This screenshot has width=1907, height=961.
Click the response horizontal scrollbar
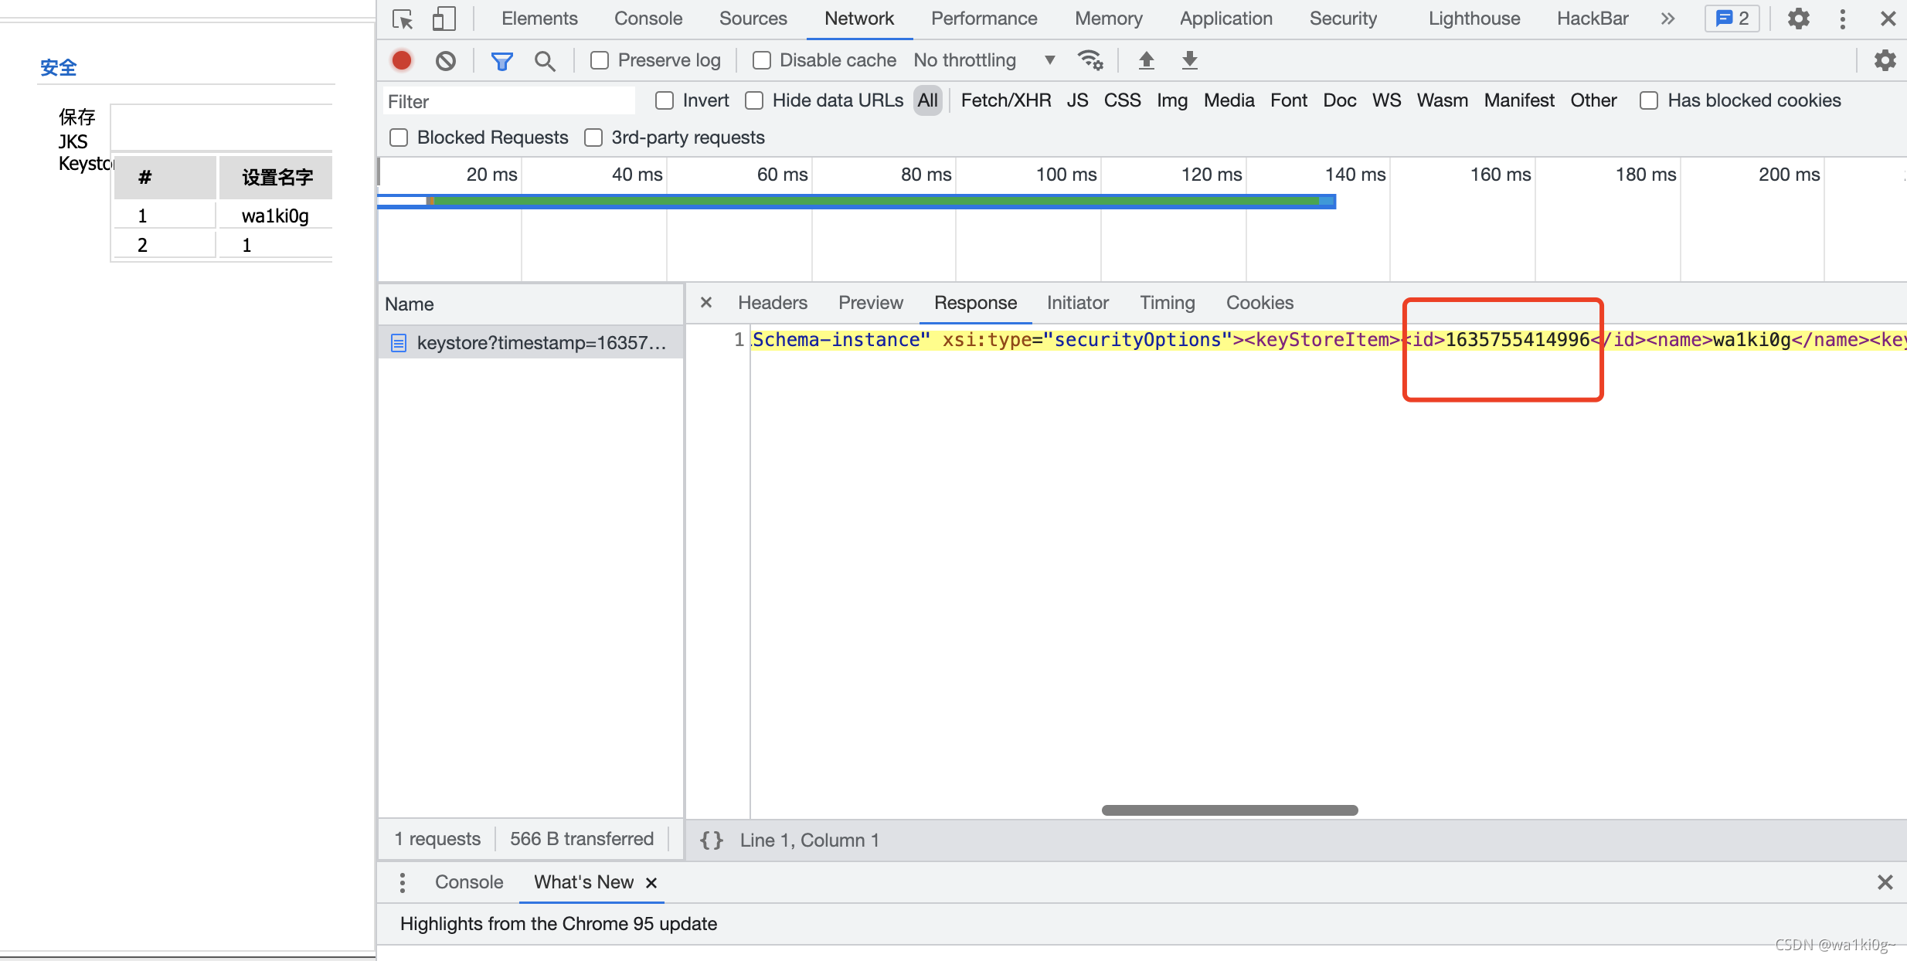point(1229,810)
